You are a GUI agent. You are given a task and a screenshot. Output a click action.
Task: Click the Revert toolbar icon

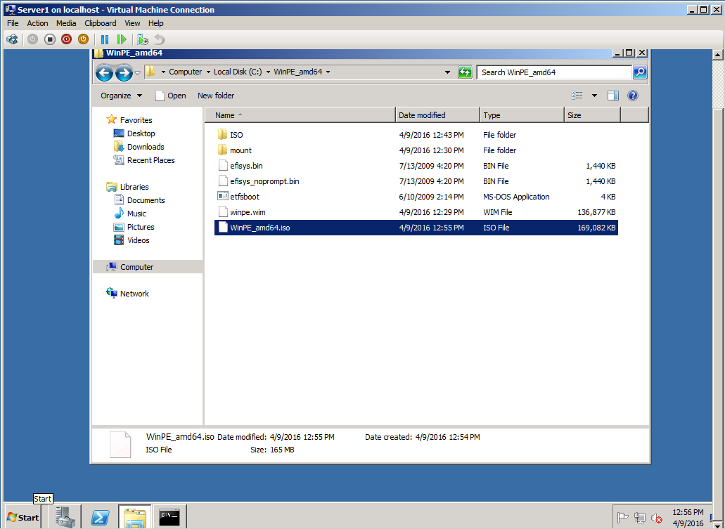point(160,40)
